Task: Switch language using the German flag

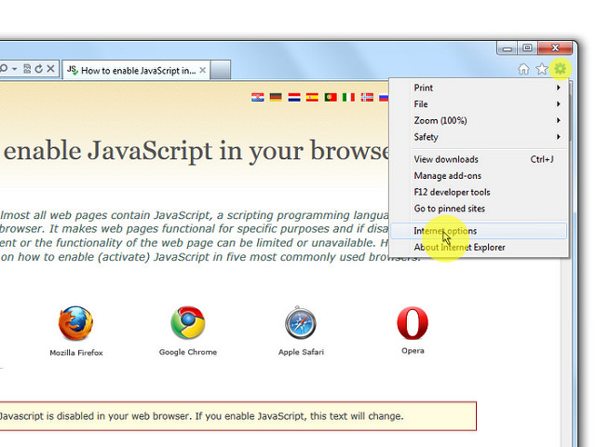Action: (x=276, y=97)
